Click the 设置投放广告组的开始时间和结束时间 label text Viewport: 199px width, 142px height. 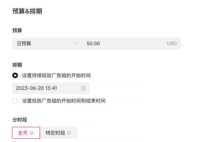64,100
